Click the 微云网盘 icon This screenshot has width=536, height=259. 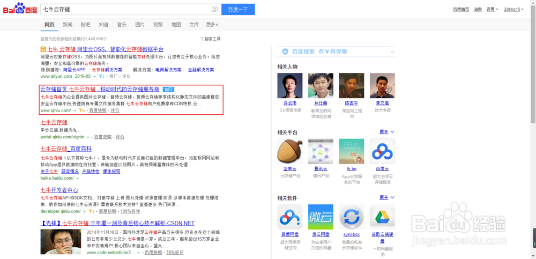pos(321,217)
